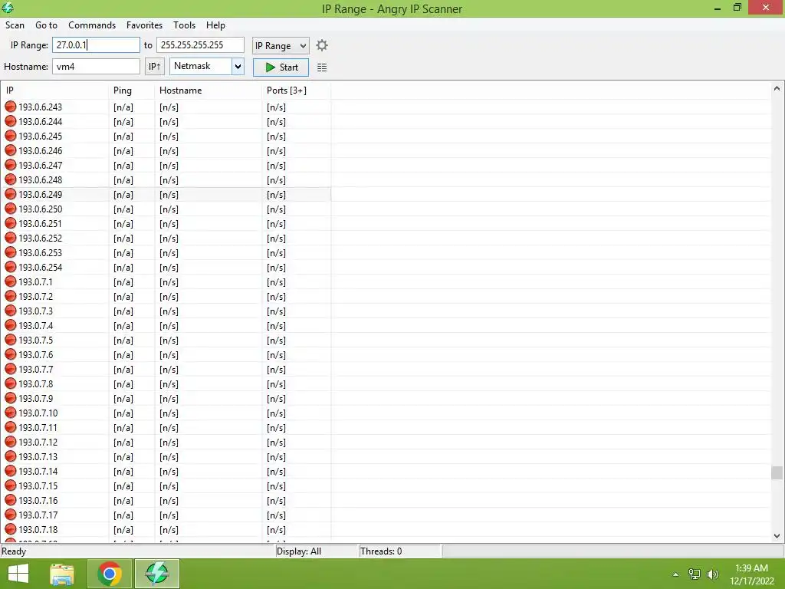
Task: Open Google Chrome from the taskbar
Action: [110, 574]
